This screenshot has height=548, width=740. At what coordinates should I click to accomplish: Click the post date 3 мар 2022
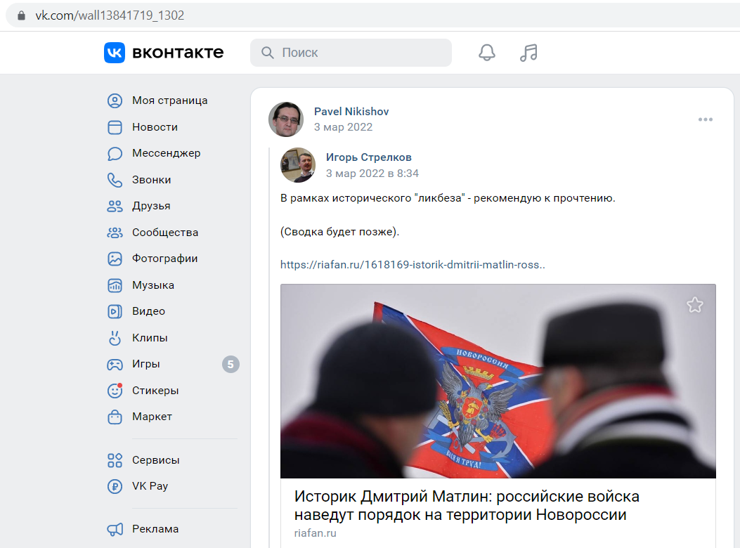tap(343, 127)
